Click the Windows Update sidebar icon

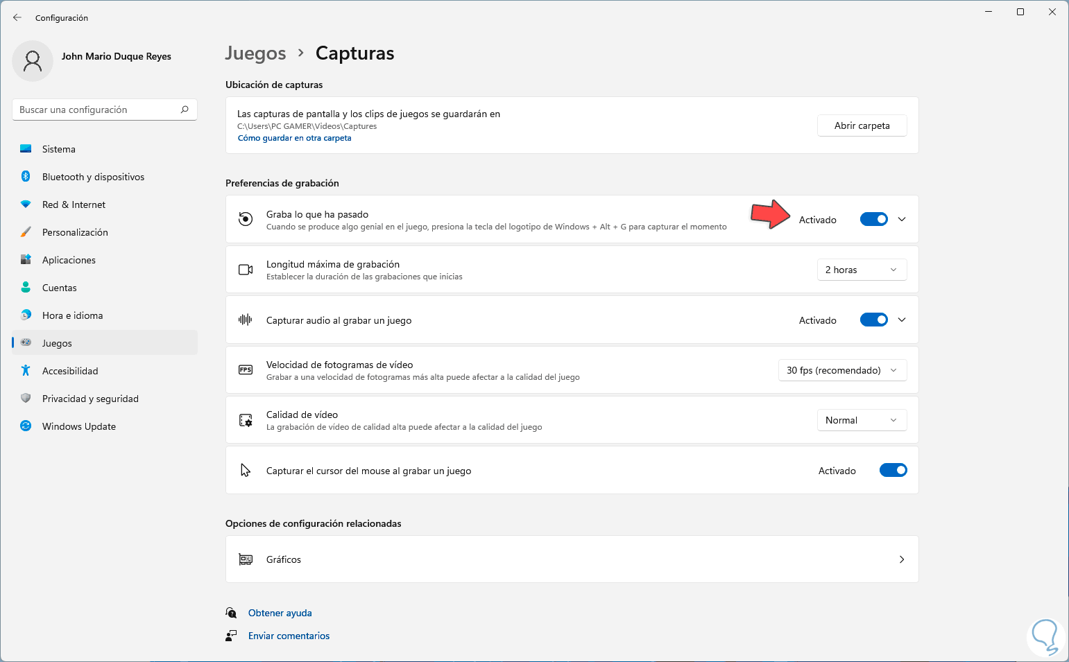26,426
